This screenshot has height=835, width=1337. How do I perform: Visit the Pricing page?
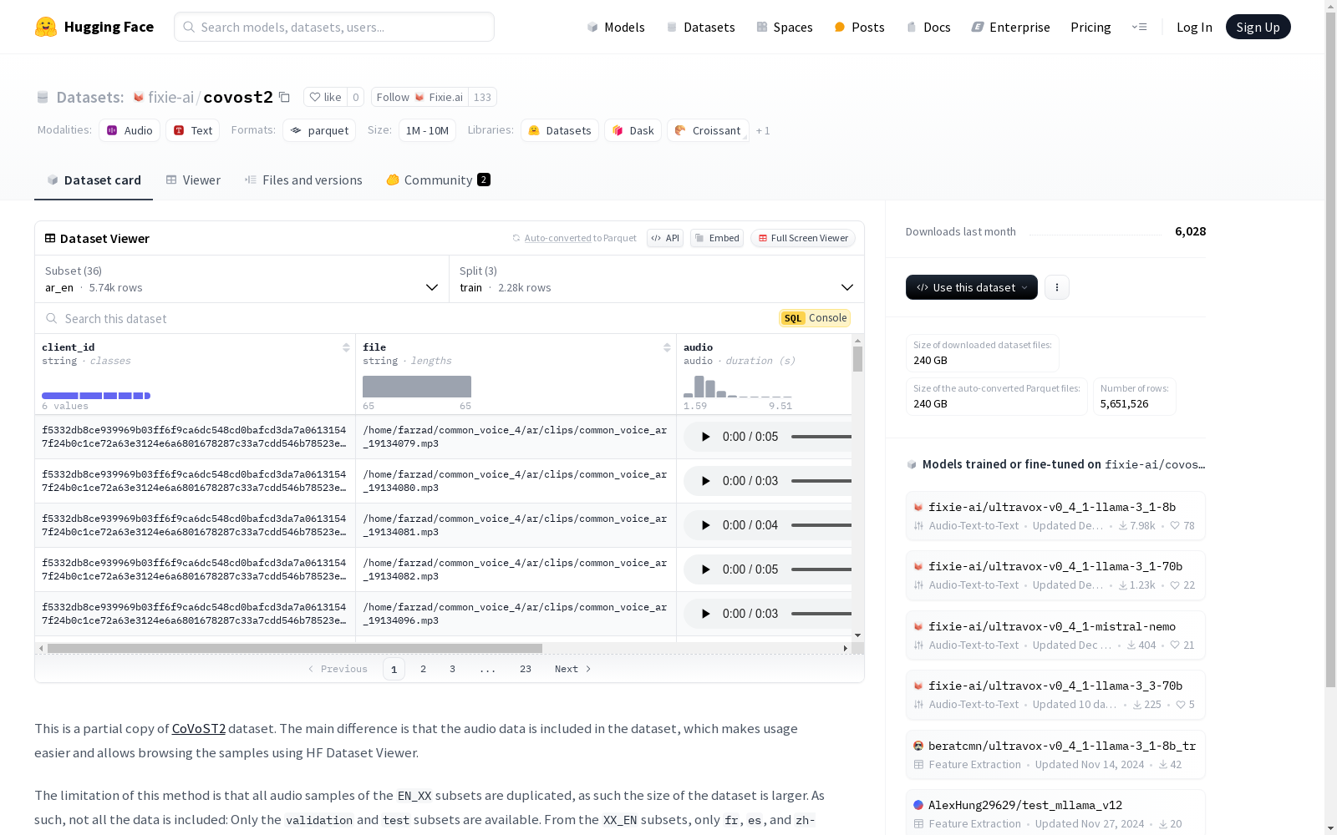[1090, 27]
